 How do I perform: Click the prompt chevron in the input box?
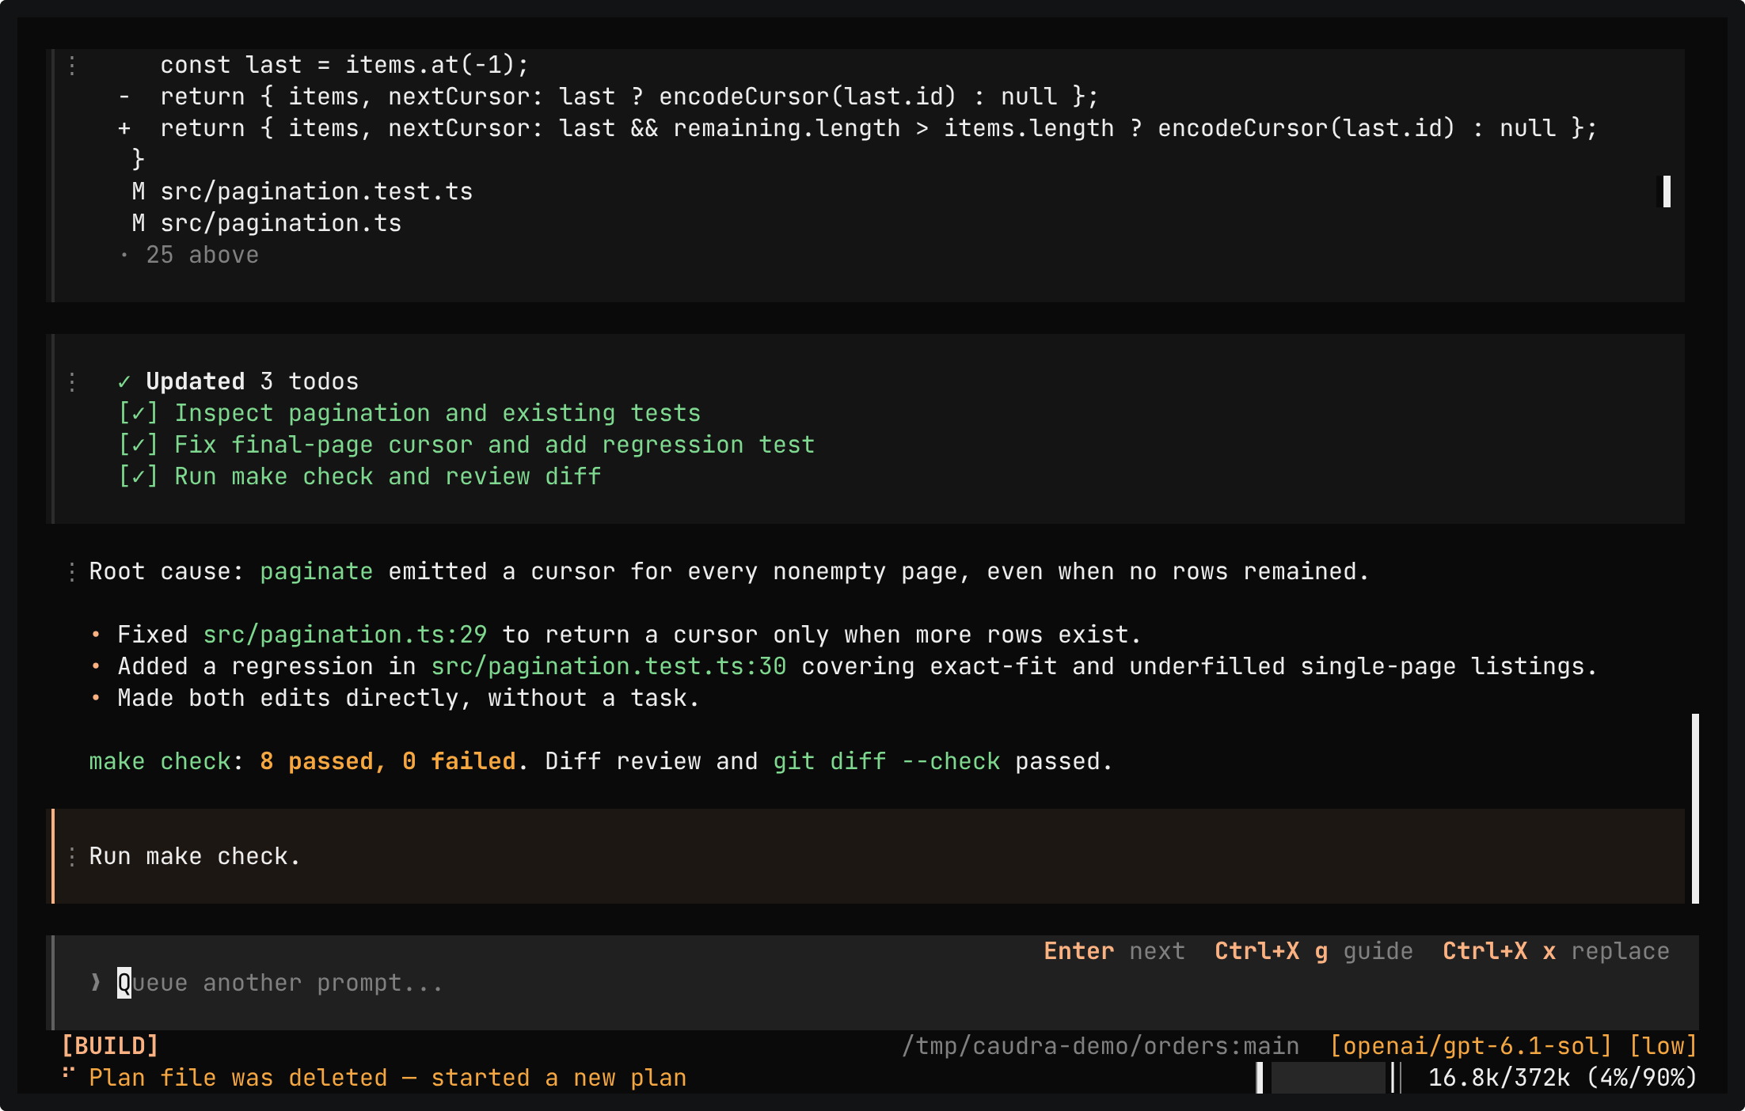click(x=96, y=983)
